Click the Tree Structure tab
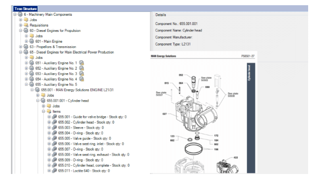 tap(25, 9)
